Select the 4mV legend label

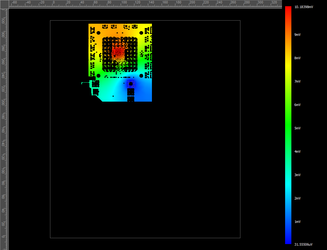point(297,151)
